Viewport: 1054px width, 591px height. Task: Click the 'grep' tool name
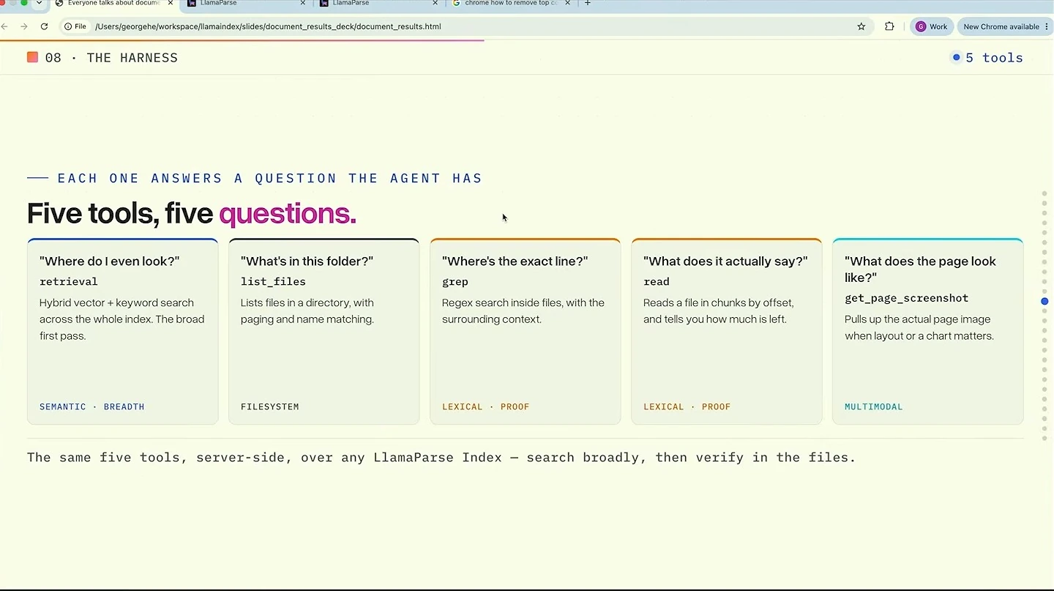click(455, 282)
